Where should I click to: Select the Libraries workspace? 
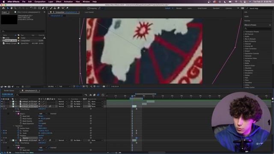229,8
